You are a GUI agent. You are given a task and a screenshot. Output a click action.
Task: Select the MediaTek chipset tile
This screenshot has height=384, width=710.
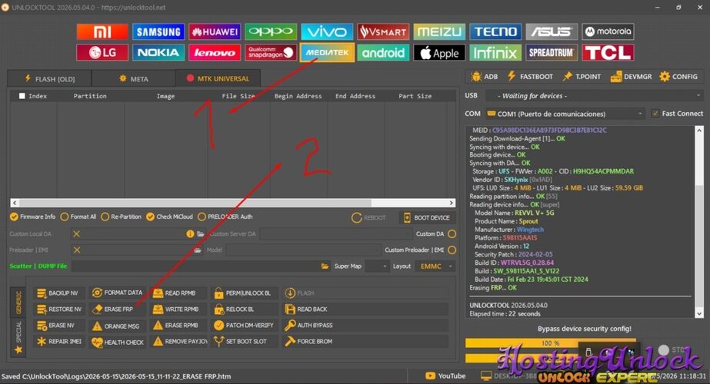click(x=327, y=52)
